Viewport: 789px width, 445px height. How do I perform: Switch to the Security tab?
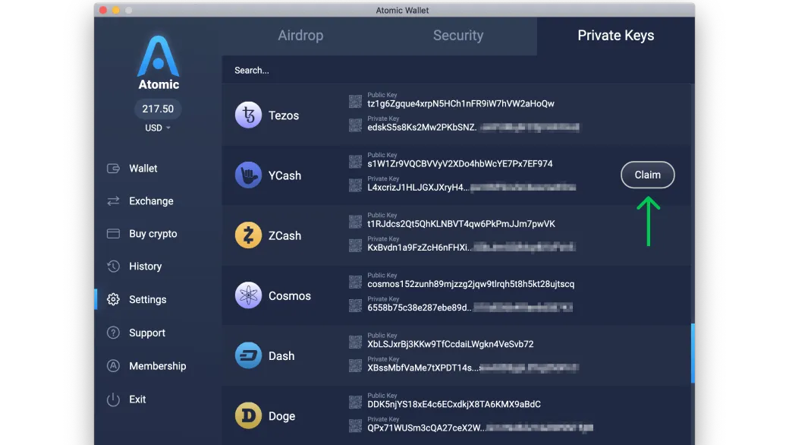458,36
